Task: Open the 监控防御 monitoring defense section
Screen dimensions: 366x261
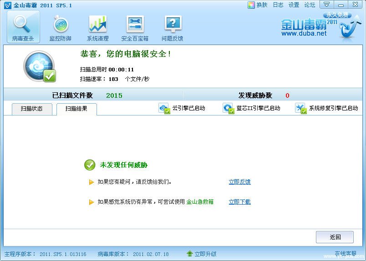Action: click(x=60, y=28)
